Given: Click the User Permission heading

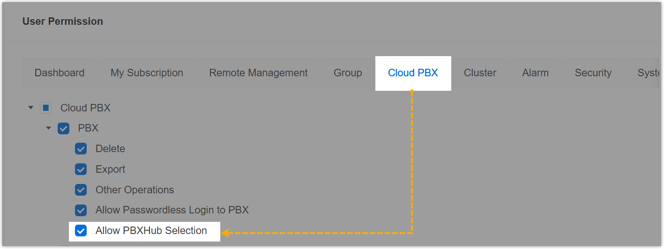Looking at the screenshot, I should tap(63, 22).
